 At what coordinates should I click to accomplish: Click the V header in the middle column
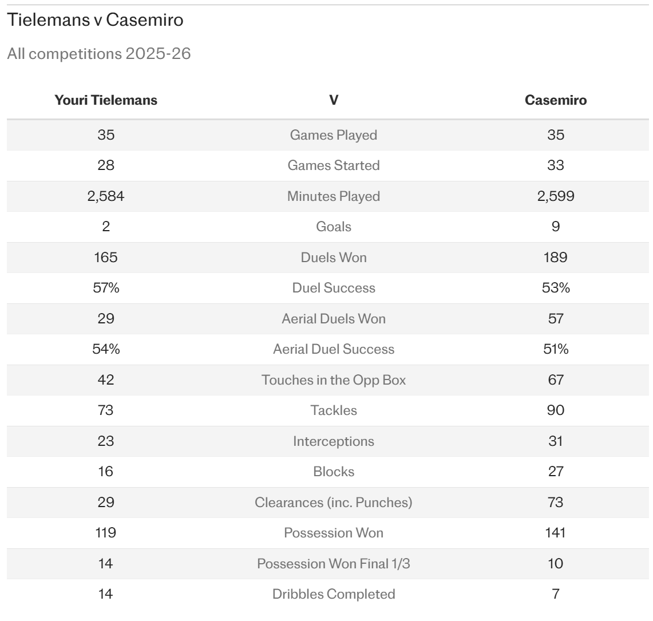click(334, 100)
